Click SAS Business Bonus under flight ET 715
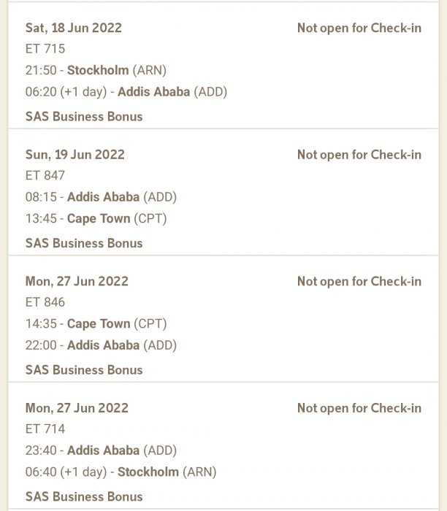 (84, 116)
